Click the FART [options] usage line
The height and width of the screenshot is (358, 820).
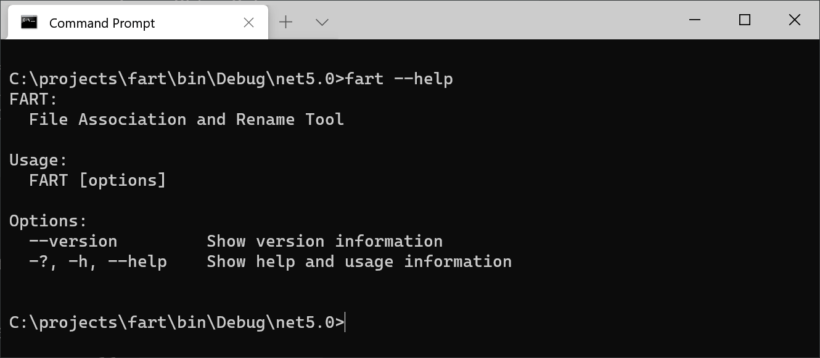click(97, 180)
